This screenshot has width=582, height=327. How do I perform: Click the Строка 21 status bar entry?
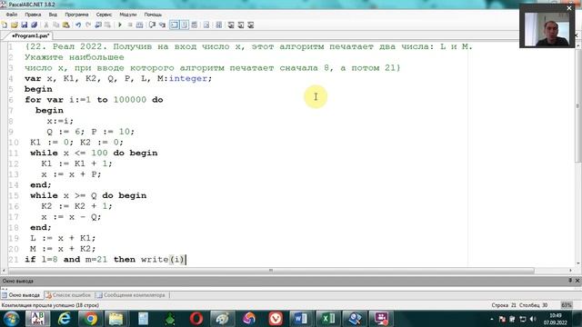[x=504, y=305]
